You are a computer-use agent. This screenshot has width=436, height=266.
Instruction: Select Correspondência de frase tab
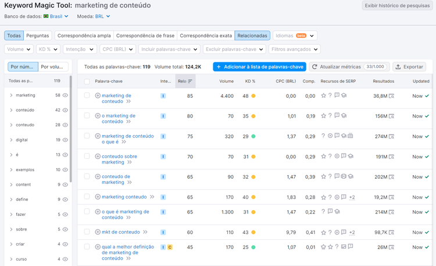[x=145, y=36]
